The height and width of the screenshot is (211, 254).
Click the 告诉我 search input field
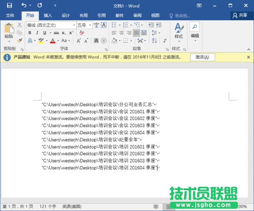tap(182, 16)
